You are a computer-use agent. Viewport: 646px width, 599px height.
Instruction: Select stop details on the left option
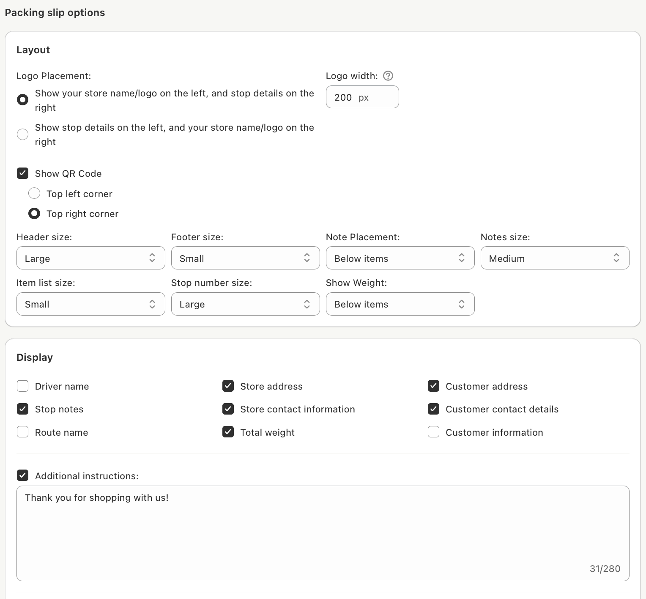pos(22,135)
